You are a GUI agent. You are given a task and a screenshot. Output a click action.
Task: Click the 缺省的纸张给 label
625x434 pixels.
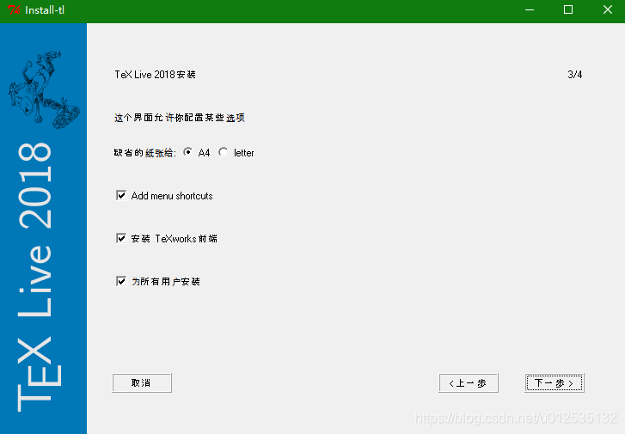144,153
